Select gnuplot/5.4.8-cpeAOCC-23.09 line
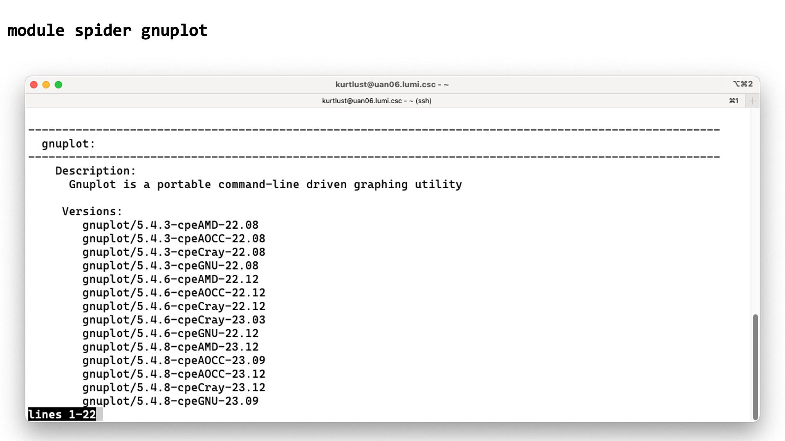This screenshot has height=441, width=785. [174, 360]
